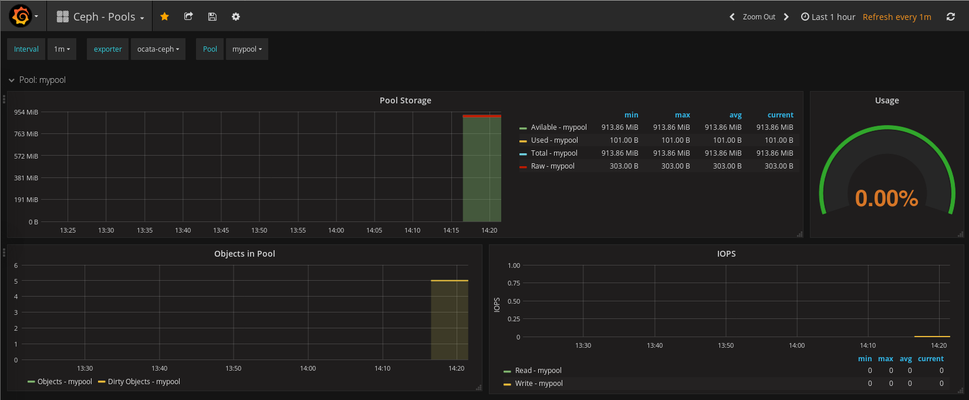Click green color swatch of Avilable - mypool
This screenshot has width=969, height=400.
[x=523, y=128]
